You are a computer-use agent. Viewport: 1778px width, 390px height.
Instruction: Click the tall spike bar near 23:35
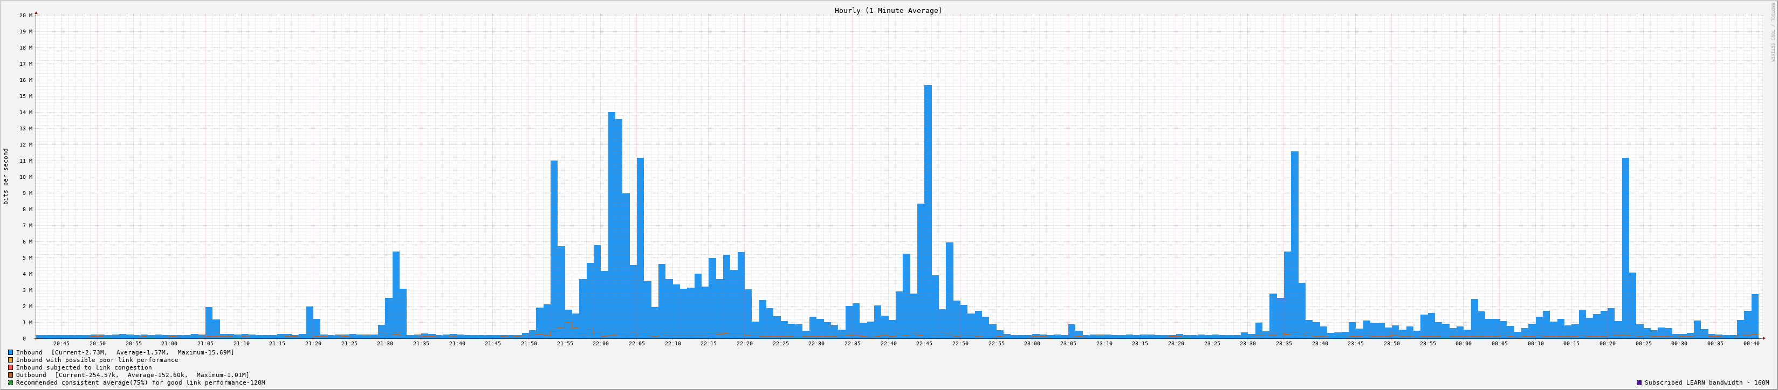click(x=1294, y=241)
